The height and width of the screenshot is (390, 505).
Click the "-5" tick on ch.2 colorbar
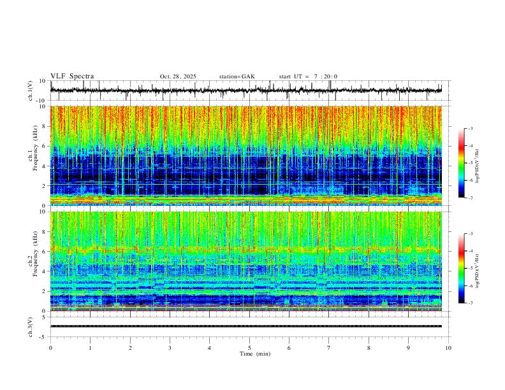[470, 268]
